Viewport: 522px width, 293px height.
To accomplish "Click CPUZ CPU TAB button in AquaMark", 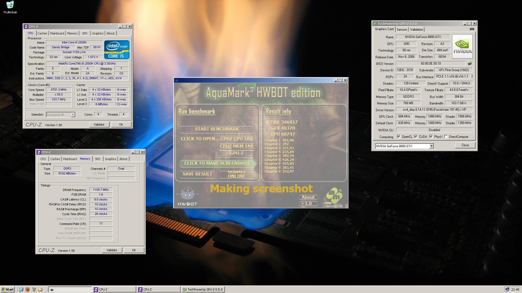I will point(236,139).
